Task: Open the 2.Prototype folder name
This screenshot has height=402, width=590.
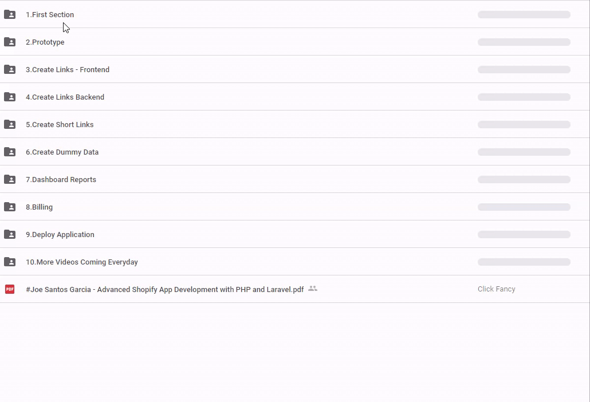Action: [45, 42]
